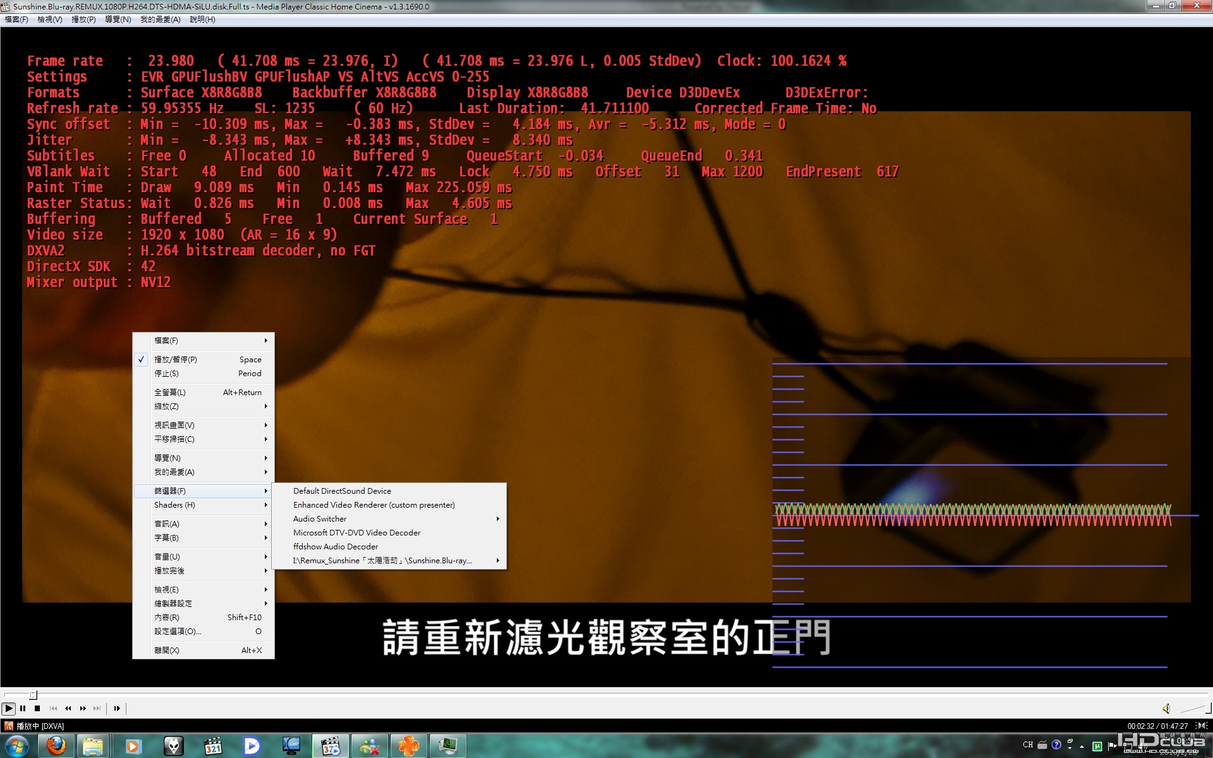1213x758 pixels.
Task: Select Enhanced Video Renderer (custom presenter) filter
Action: click(x=389, y=504)
